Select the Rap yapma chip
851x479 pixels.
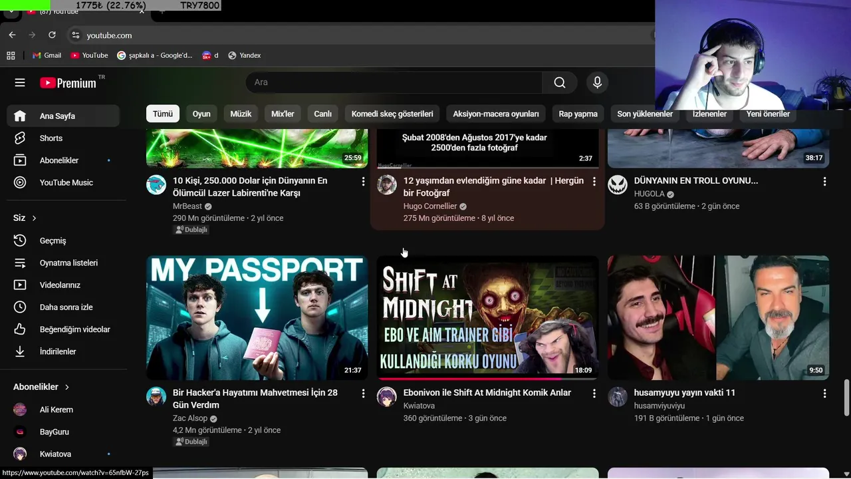click(578, 114)
